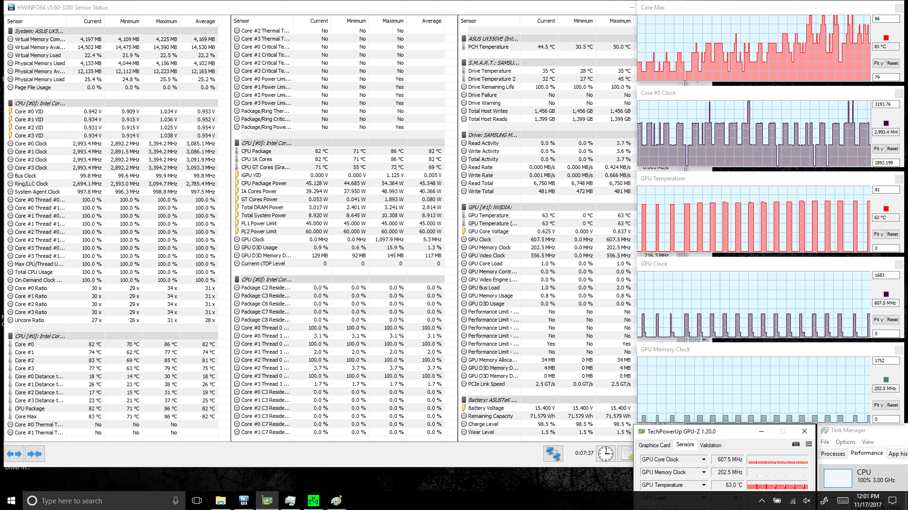Open the Options menu in Task Manager

click(x=845, y=442)
